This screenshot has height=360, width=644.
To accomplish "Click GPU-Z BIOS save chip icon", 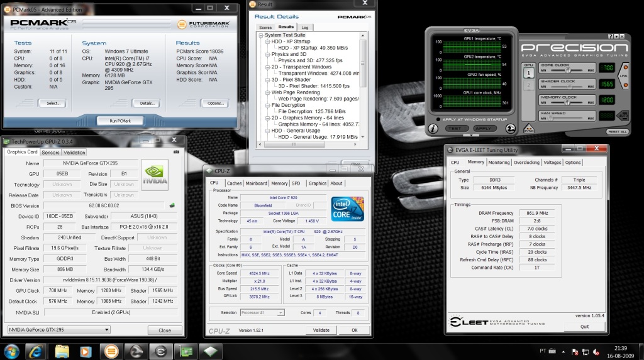I will pyautogui.click(x=172, y=205).
